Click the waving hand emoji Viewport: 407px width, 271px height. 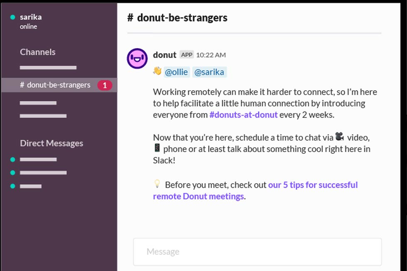tap(157, 71)
